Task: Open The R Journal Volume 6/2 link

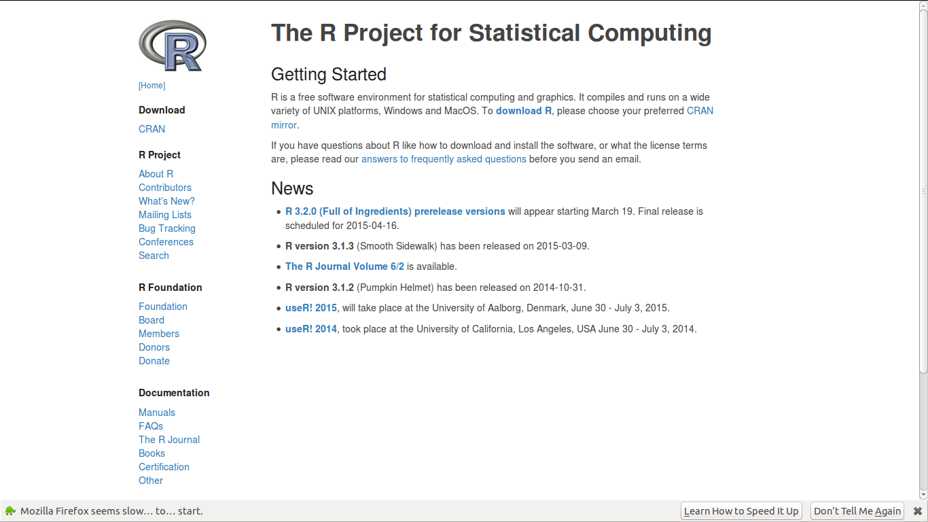Action: click(344, 266)
